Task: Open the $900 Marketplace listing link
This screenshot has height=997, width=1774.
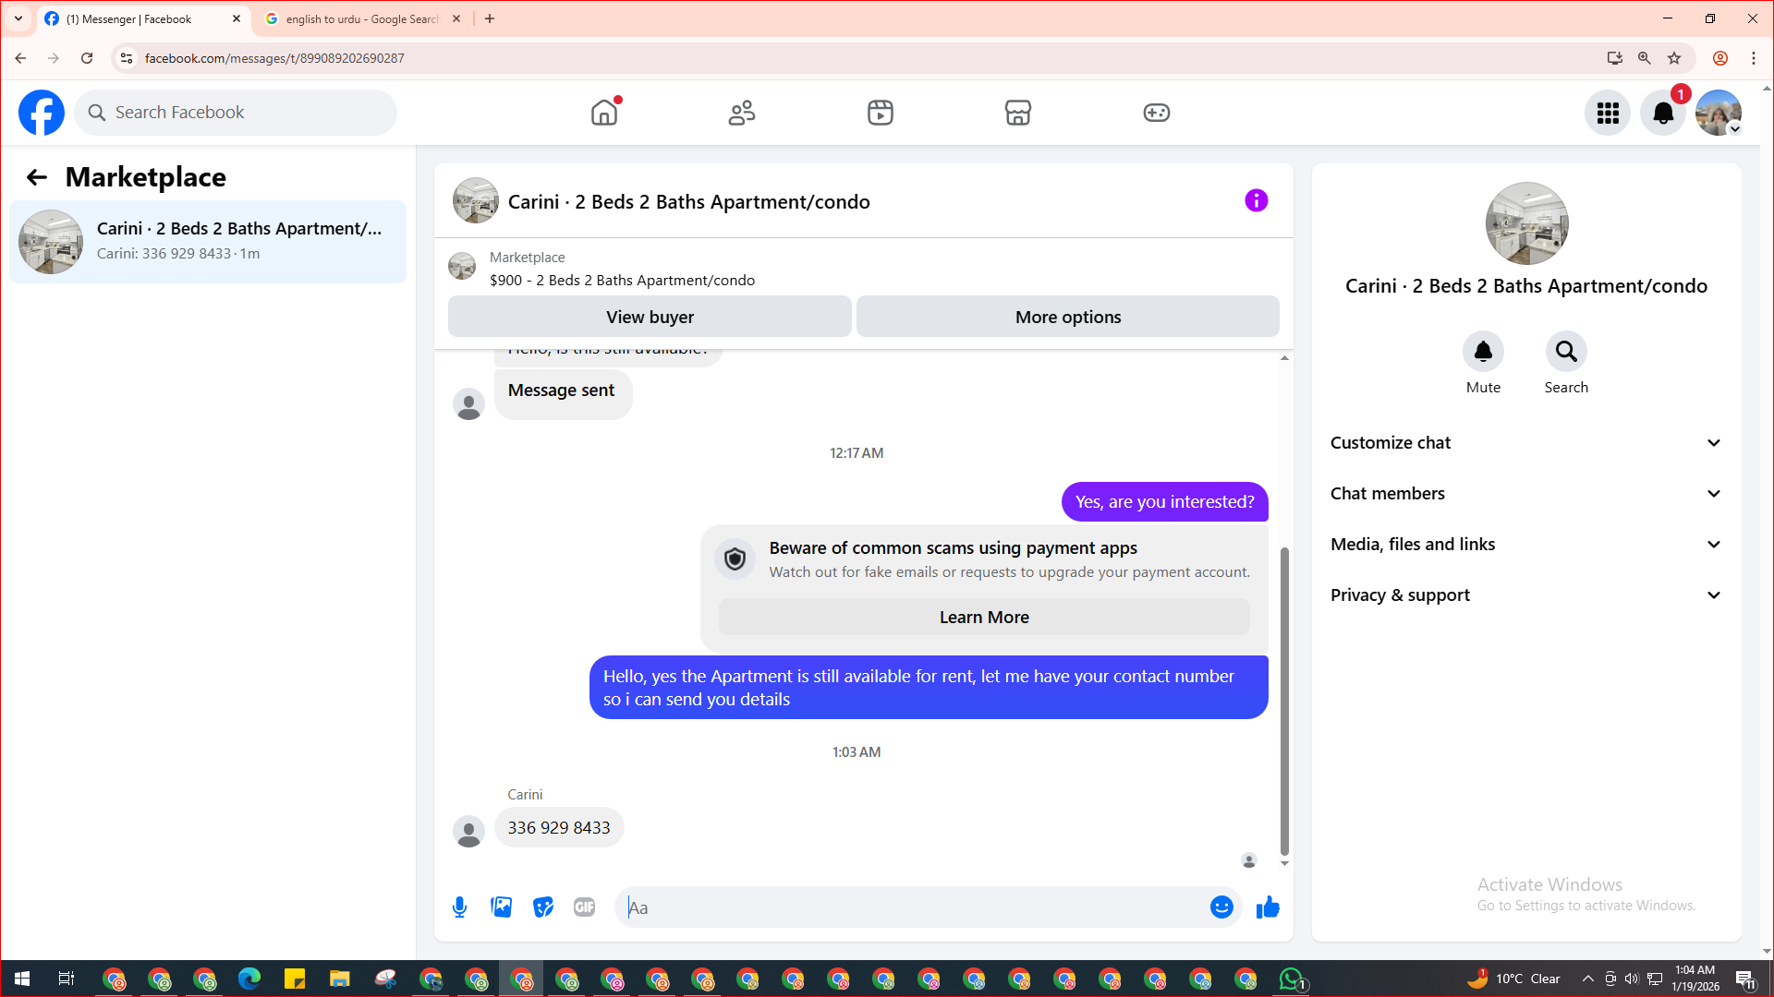Action: pyautogui.click(x=622, y=281)
